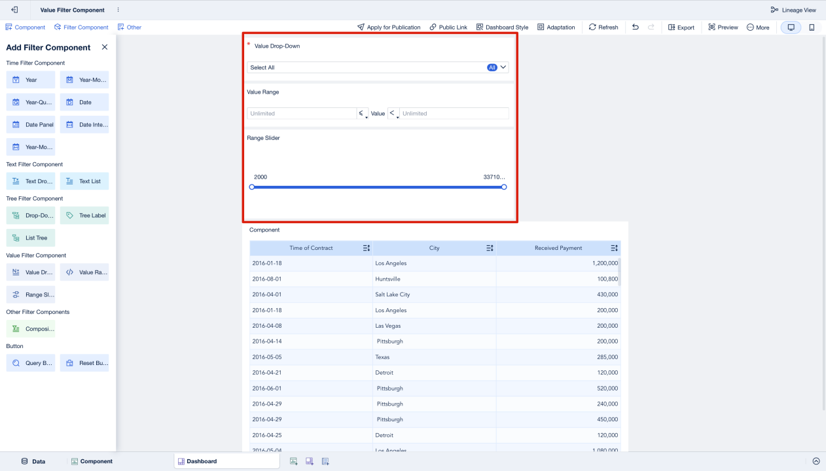Add the Year-Month interval filter in third row
Image resolution: width=826 pixels, height=471 pixels.
31,147
